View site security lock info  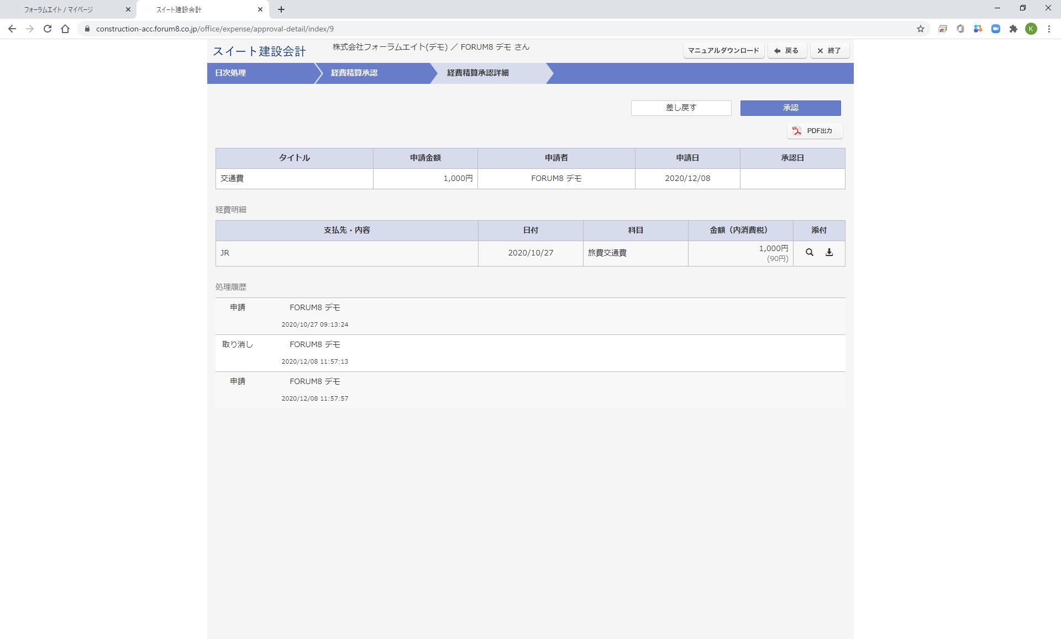[x=87, y=29]
